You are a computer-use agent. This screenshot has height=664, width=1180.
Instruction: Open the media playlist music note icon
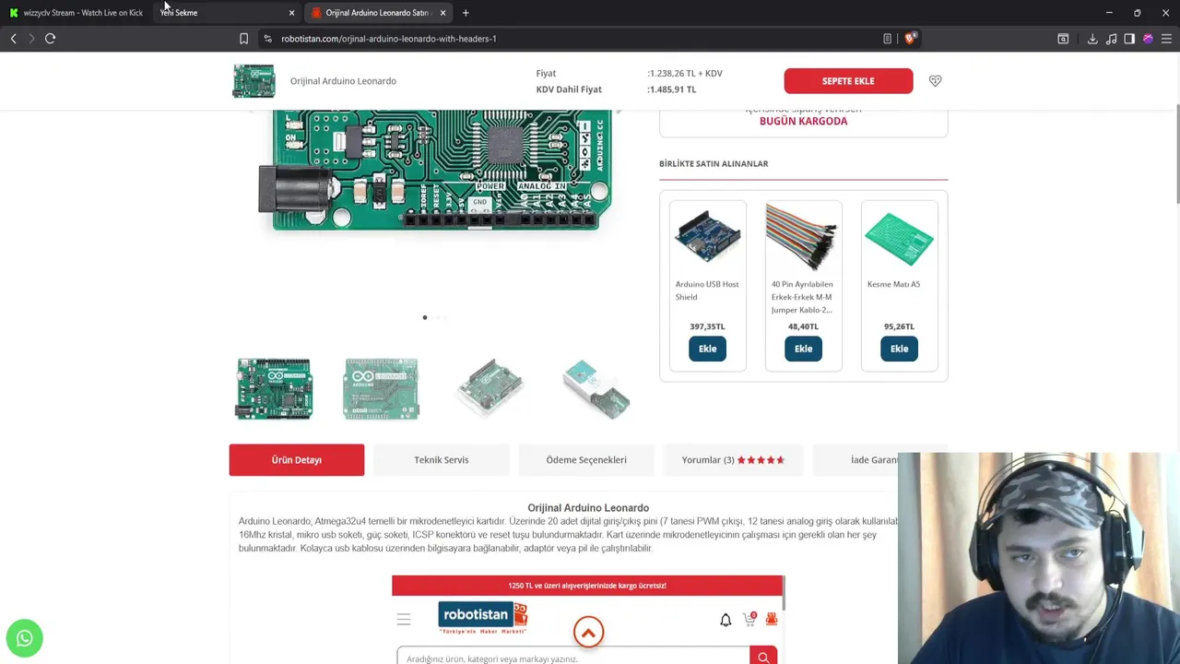[1111, 39]
